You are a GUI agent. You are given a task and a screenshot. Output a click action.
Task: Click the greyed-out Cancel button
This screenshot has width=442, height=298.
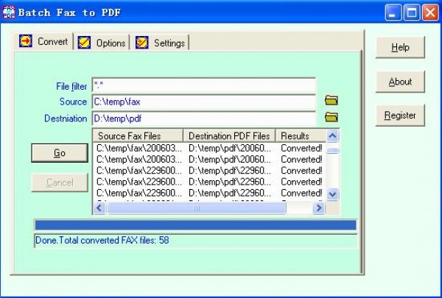point(60,182)
